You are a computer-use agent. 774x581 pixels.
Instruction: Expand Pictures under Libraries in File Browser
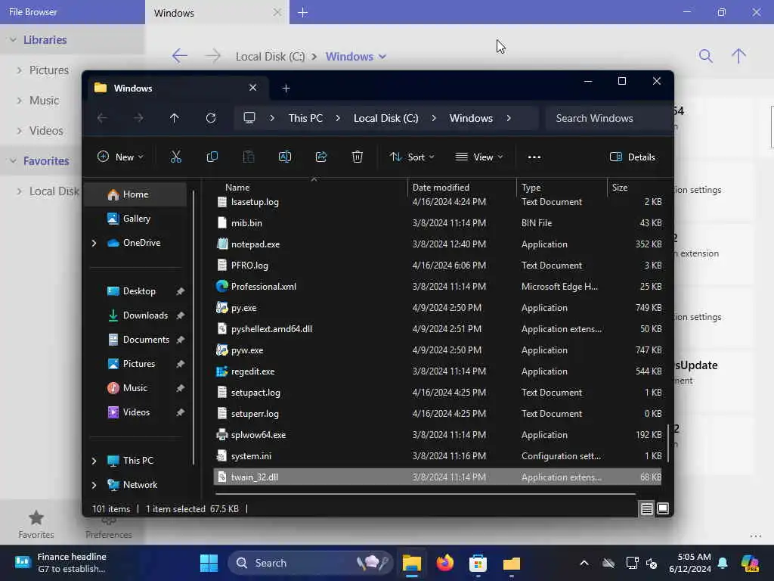[x=19, y=70]
